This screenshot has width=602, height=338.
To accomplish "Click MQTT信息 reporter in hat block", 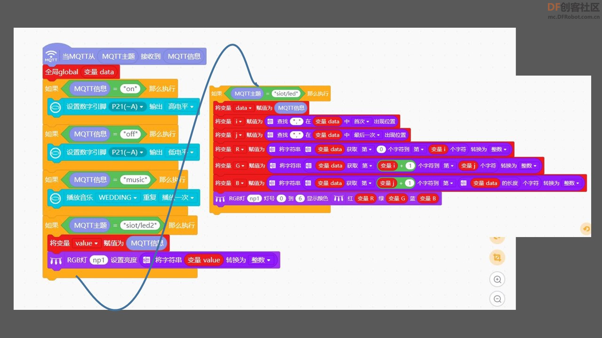I will [184, 56].
